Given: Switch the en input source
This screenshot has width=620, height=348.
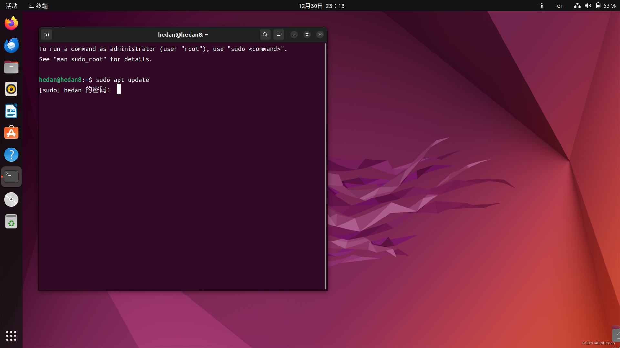Looking at the screenshot, I should point(560,6).
